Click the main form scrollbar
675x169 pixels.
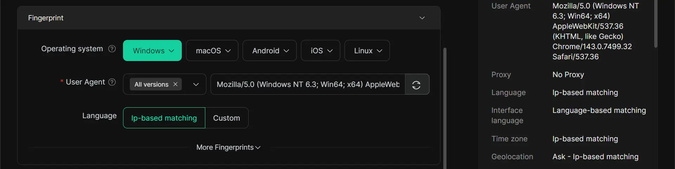pyautogui.click(x=445, y=105)
